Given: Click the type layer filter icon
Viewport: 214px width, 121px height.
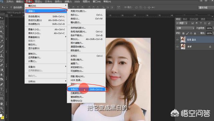Looking at the screenshot, I should tap(201, 23).
